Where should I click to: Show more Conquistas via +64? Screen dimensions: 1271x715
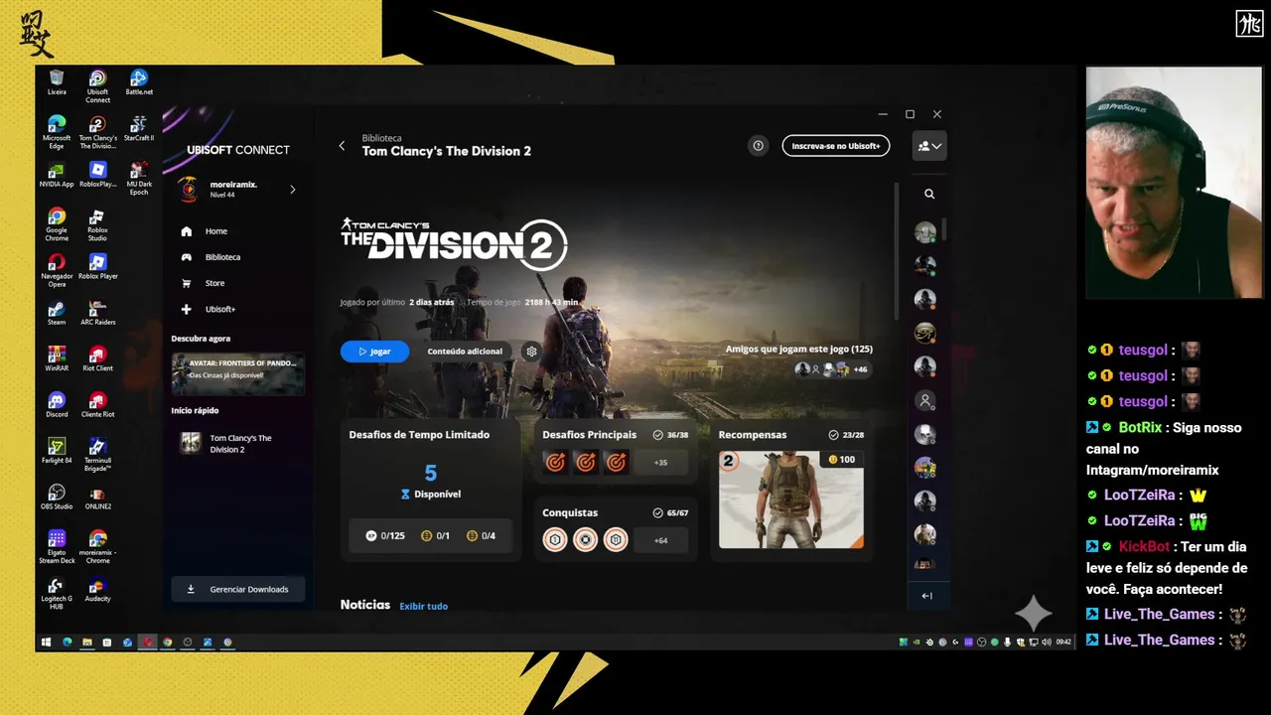(x=660, y=540)
